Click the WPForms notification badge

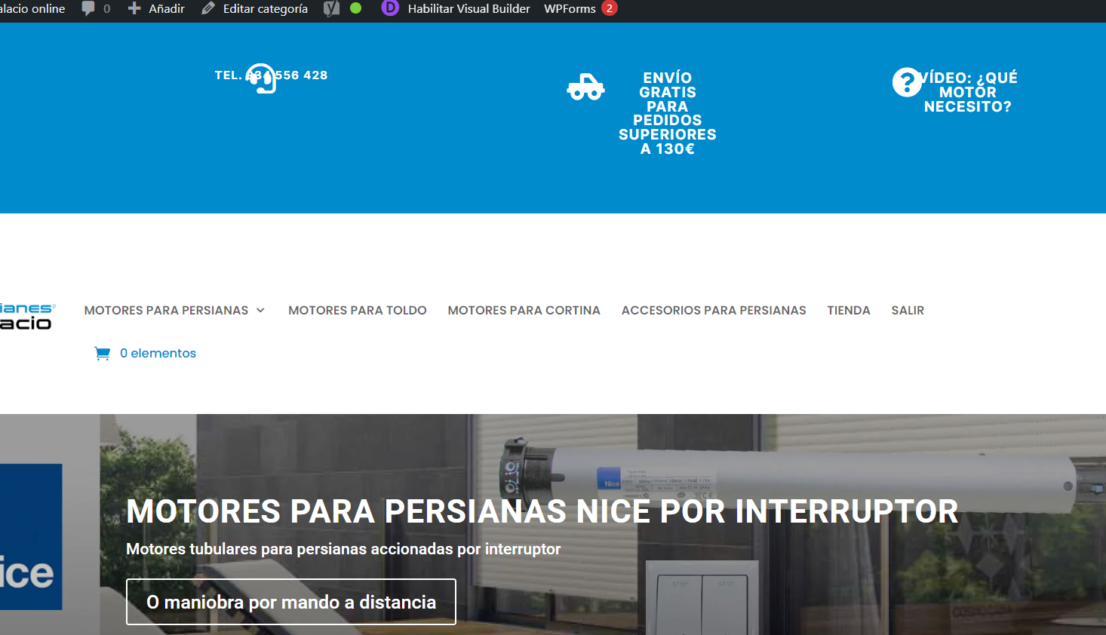[x=610, y=8]
